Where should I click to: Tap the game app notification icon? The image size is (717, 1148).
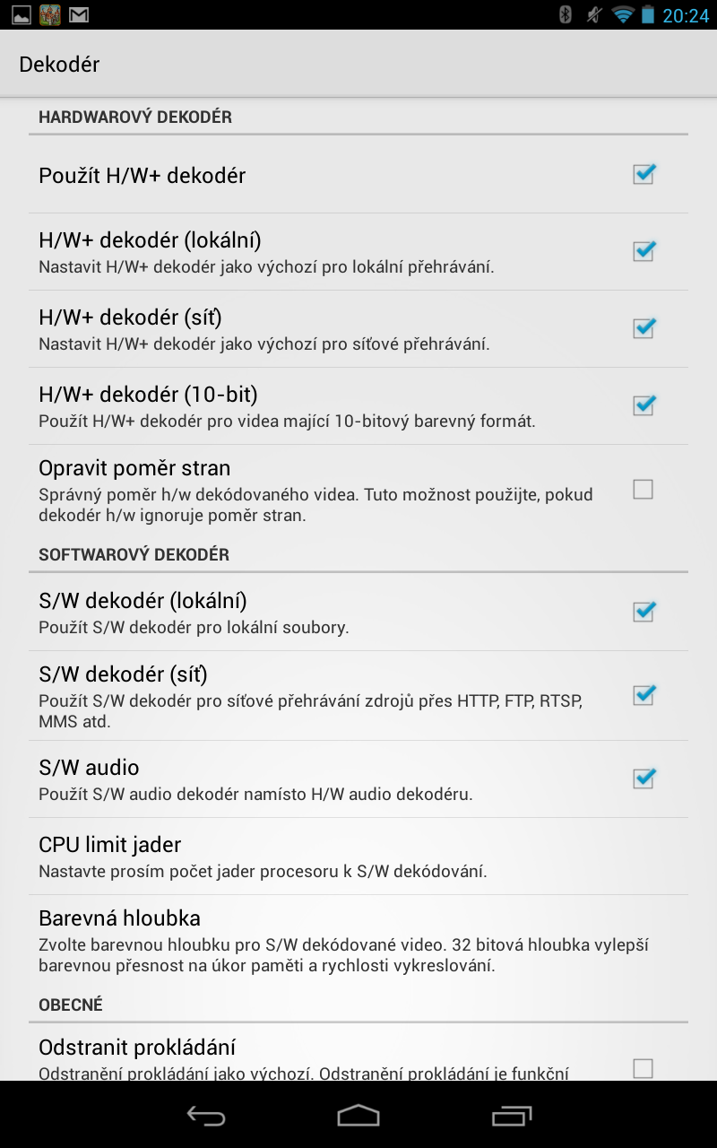[49, 14]
